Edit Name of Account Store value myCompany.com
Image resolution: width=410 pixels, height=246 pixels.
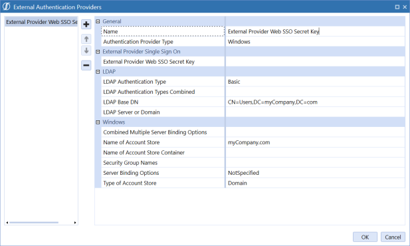(x=315, y=142)
